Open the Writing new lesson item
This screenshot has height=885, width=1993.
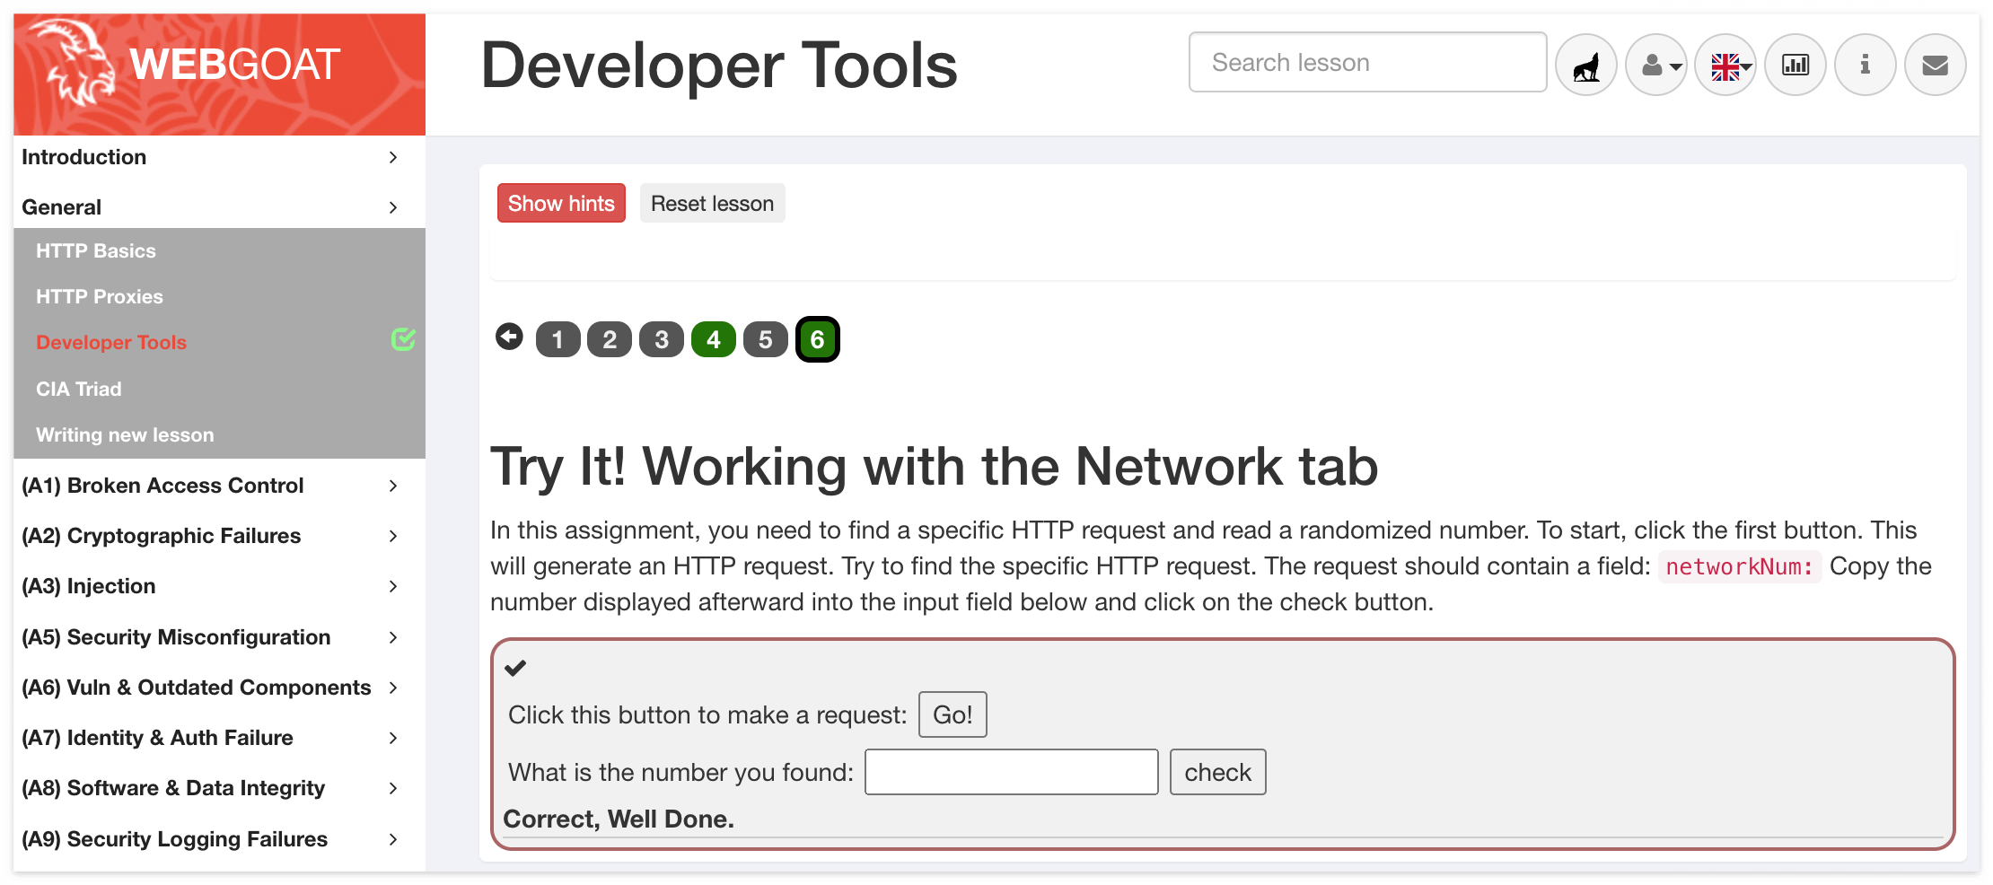coord(125,435)
